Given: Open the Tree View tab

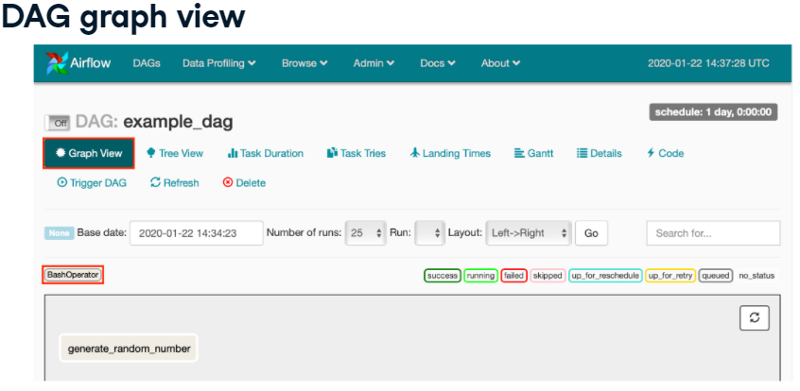Looking at the screenshot, I should click(175, 153).
